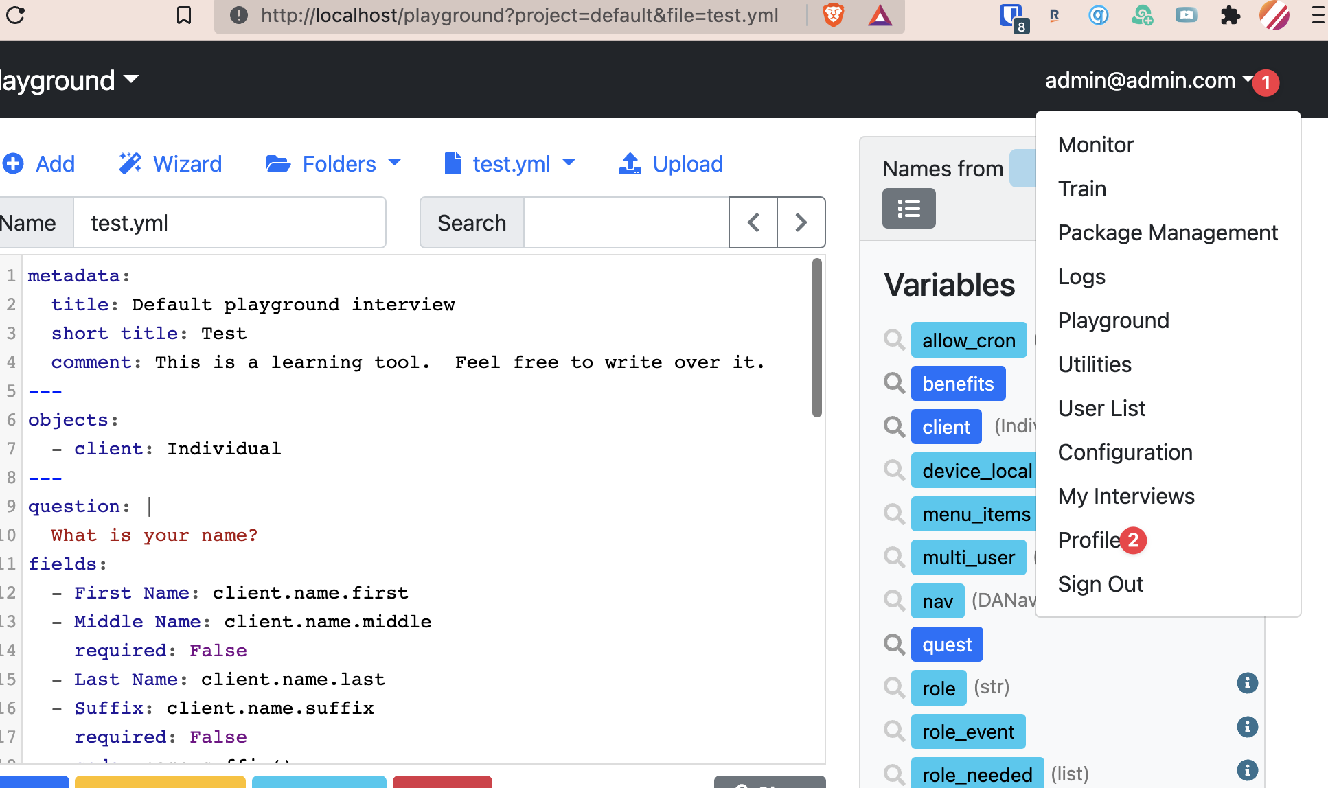The image size is (1328, 788).
Task: Select Monitor from the navigation menu
Action: click(x=1095, y=143)
